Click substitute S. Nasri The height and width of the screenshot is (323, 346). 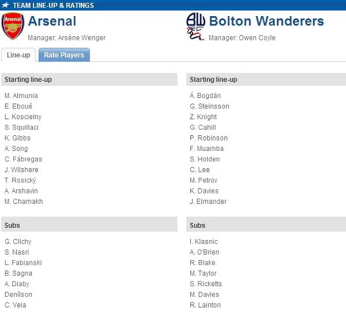tap(17, 252)
